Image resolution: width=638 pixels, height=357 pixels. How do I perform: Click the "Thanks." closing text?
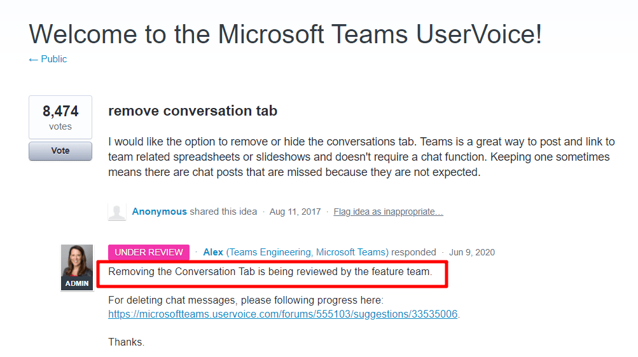(127, 342)
